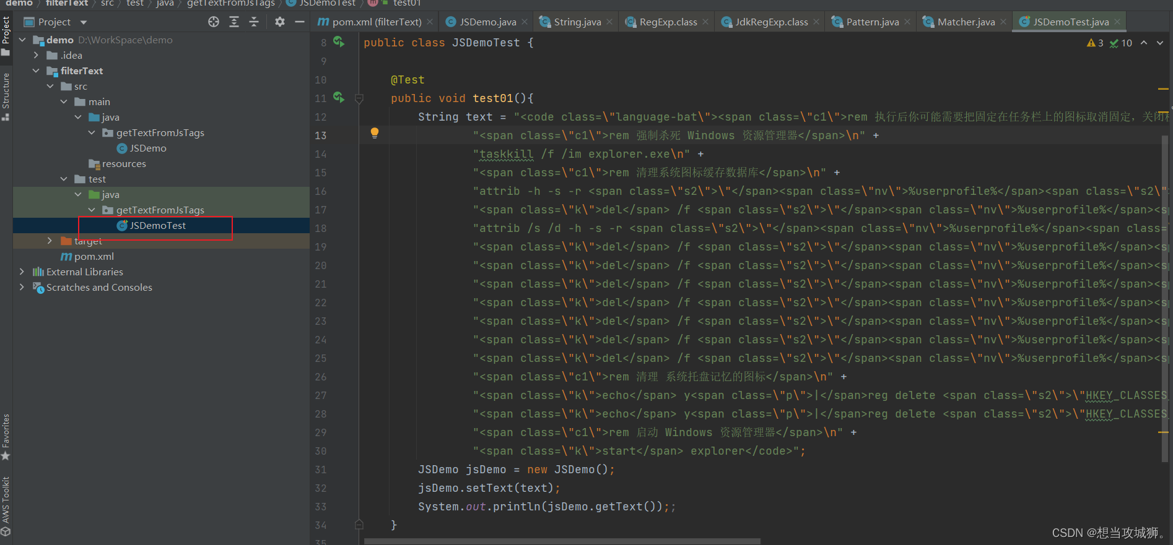
Task: Open the Favorites tool window
Action: click(x=6, y=437)
